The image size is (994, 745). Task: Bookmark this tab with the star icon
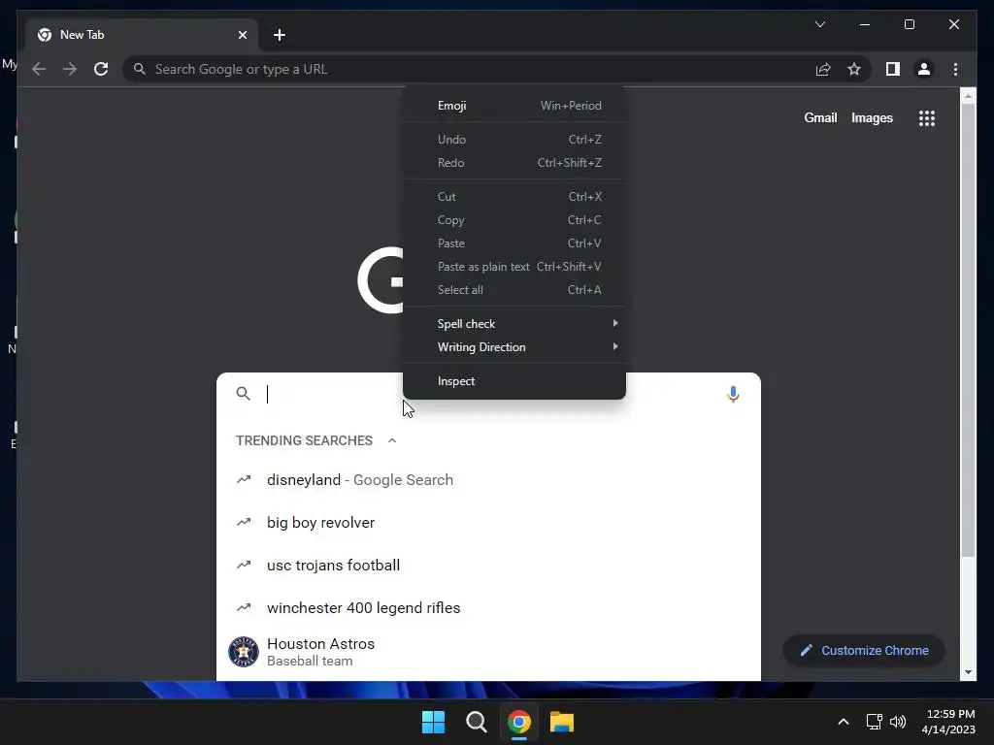[x=854, y=69]
